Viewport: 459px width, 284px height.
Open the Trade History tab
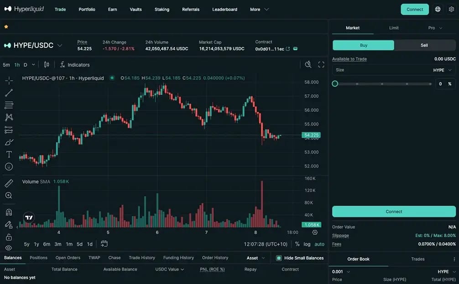coord(142,258)
